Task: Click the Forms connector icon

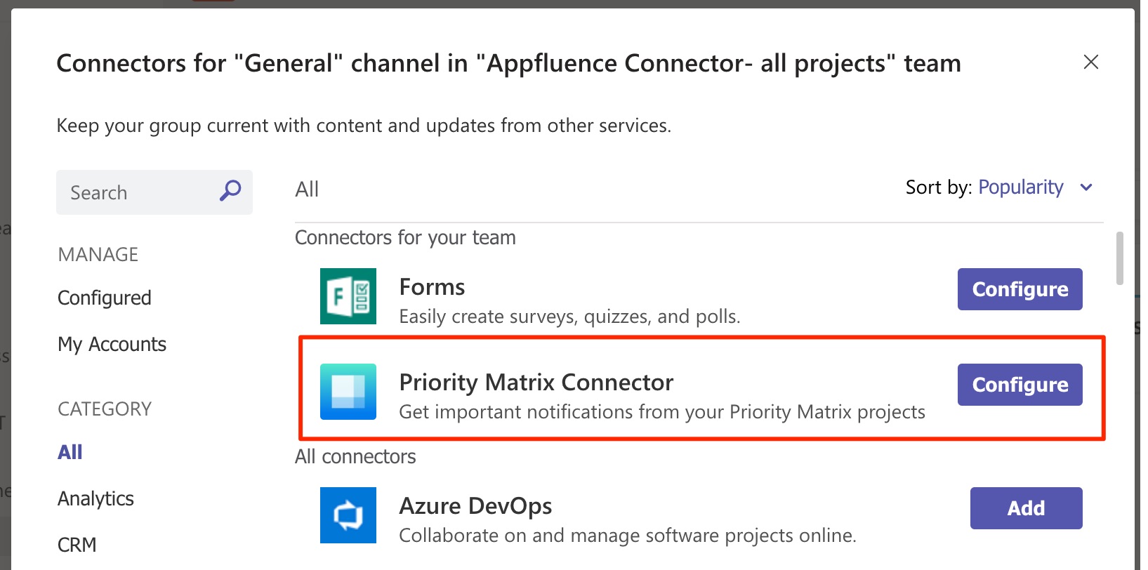Action: (348, 296)
